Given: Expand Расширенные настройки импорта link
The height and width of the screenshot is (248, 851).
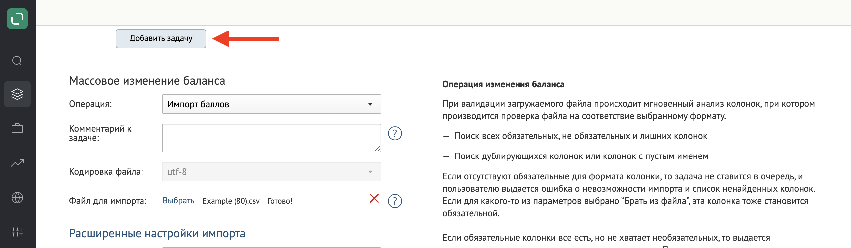Looking at the screenshot, I should click(x=157, y=234).
